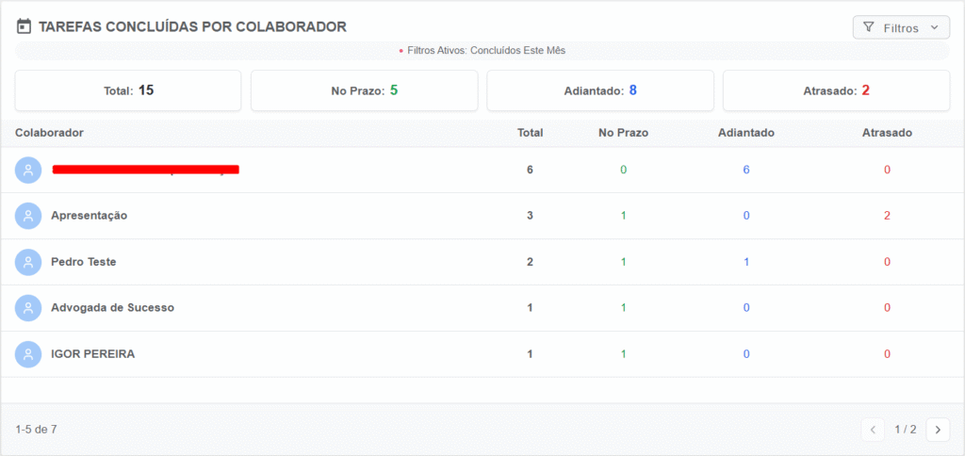Click the avatar icon of IGOR PEREIRA
Screen dimensions: 965x456
27,354
